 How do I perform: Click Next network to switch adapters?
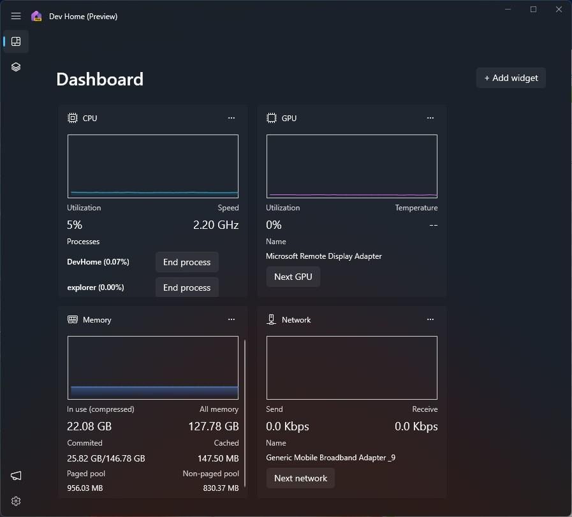[300, 477]
